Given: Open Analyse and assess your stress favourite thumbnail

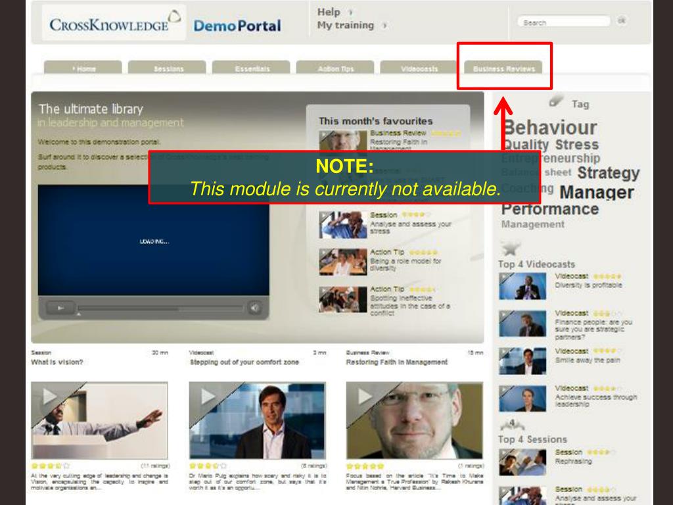Looking at the screenshot, I should point(343,225).
